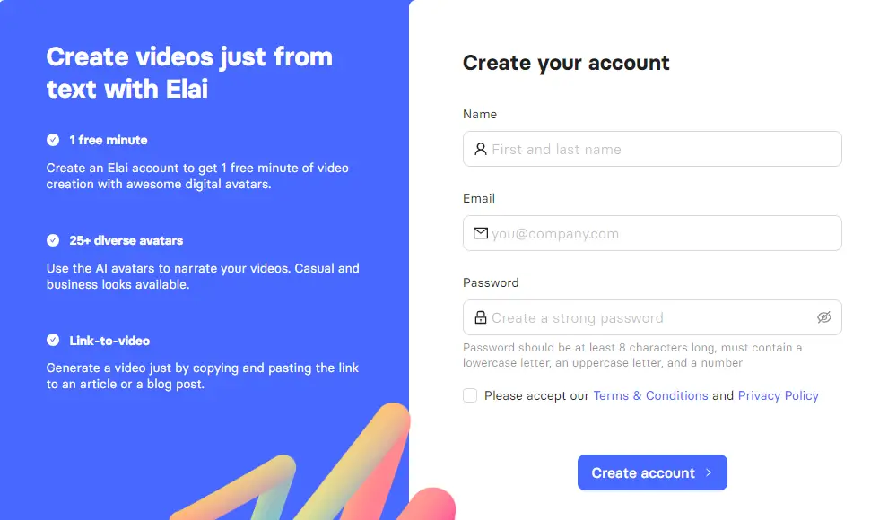Click checkmark icon beside 1 free minute
This screenshot has width=888, height=520.
pos(53,140)
